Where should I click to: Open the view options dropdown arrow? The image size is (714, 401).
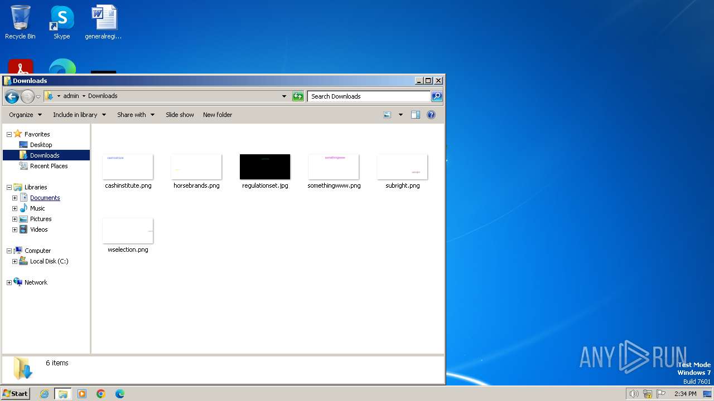[400, 115]
